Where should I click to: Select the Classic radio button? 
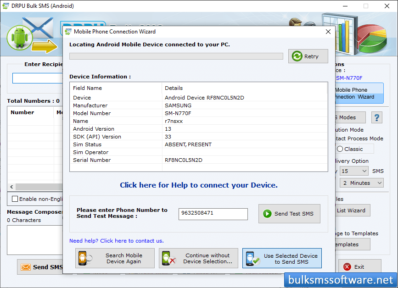coord(340,149)
